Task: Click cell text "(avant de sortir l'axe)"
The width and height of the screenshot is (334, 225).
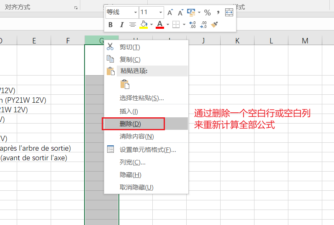Action: (x=33, y=158)
